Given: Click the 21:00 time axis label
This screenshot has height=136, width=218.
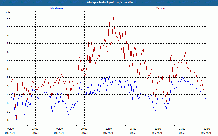Looking at the screenshot, I should tap(183, 129).
